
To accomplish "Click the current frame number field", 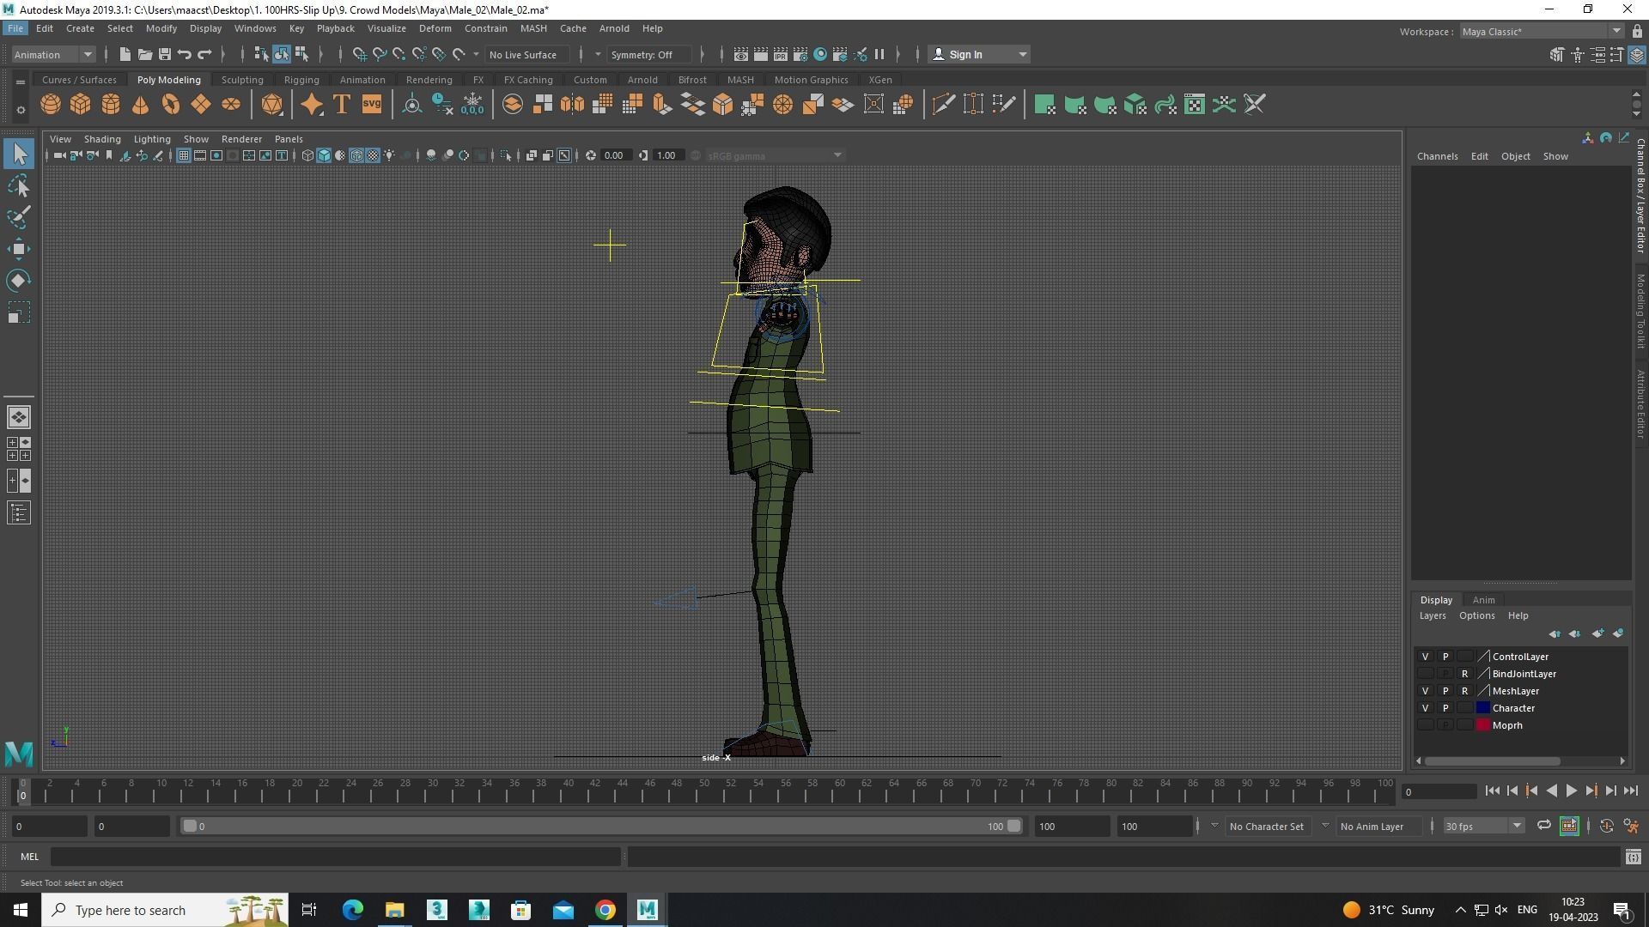I will (1439, 792).
